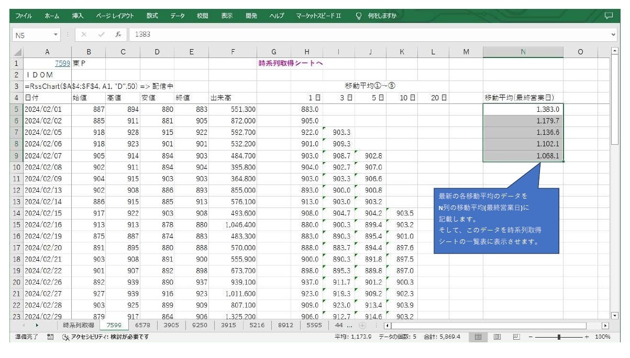Image resolution: width=630 pixels, height=358 pixels.
Task: Select cell N6 with value 1,179.7
Action: 523,121
